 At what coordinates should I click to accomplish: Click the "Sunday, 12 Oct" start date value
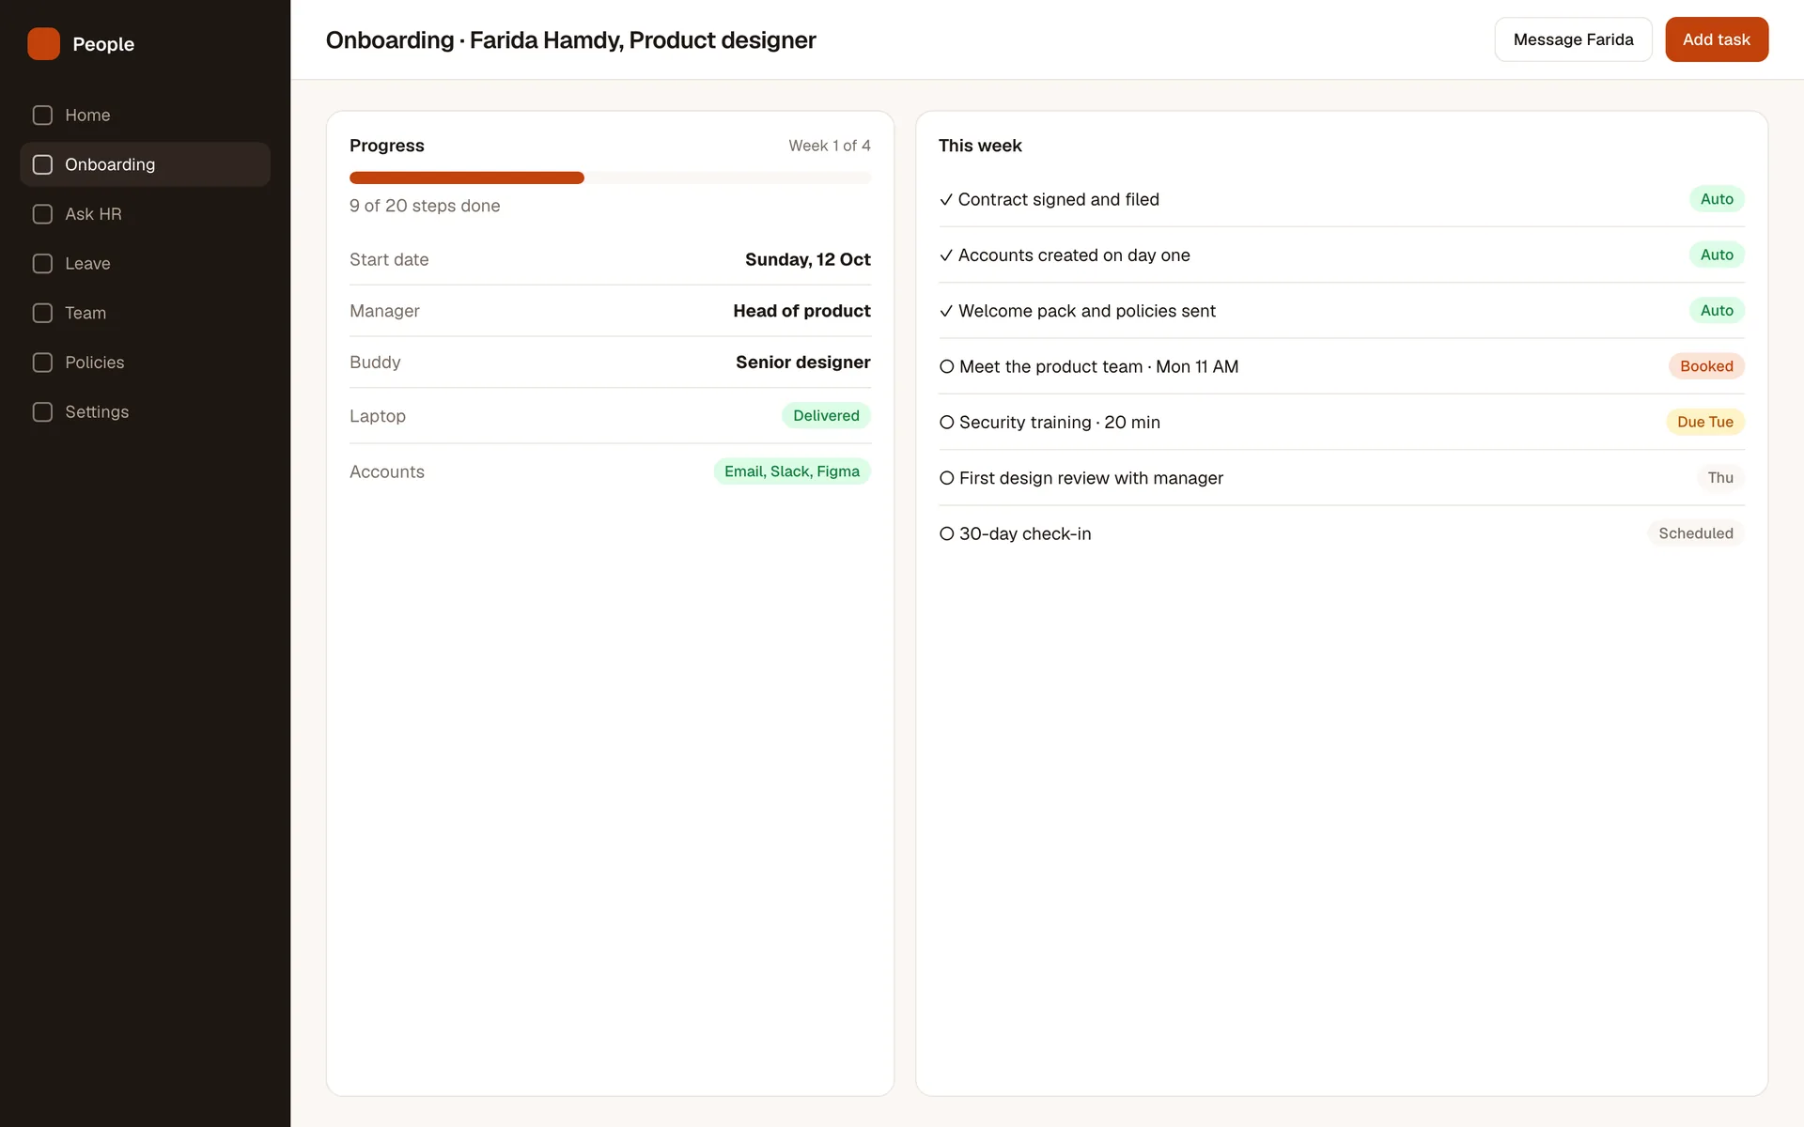[x=808, y=259]
